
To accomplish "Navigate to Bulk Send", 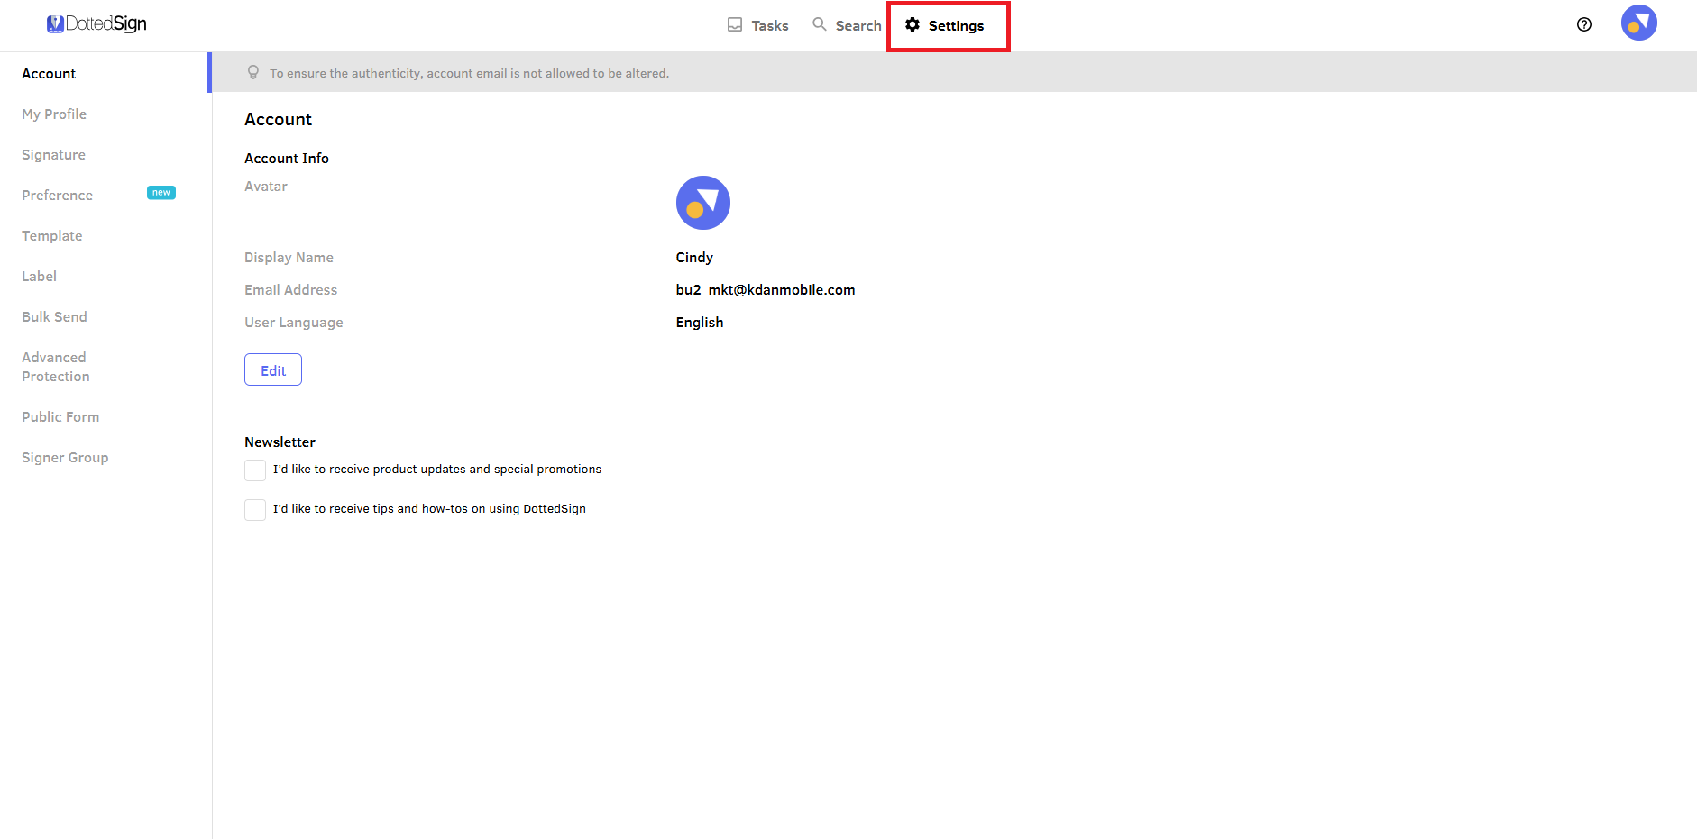I will pos(54,317).
